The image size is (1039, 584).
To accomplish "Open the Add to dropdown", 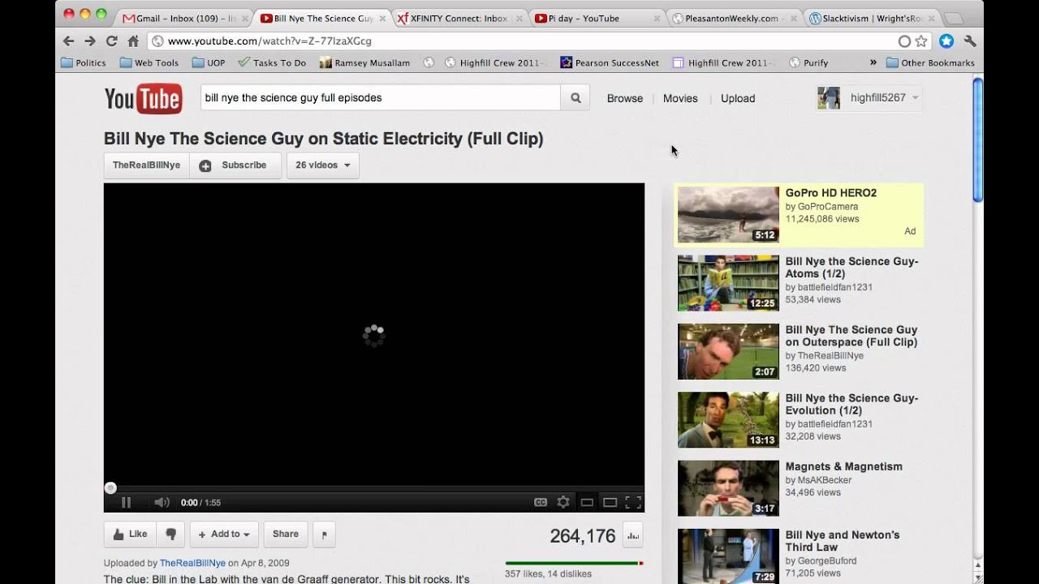I will [224, 534].
